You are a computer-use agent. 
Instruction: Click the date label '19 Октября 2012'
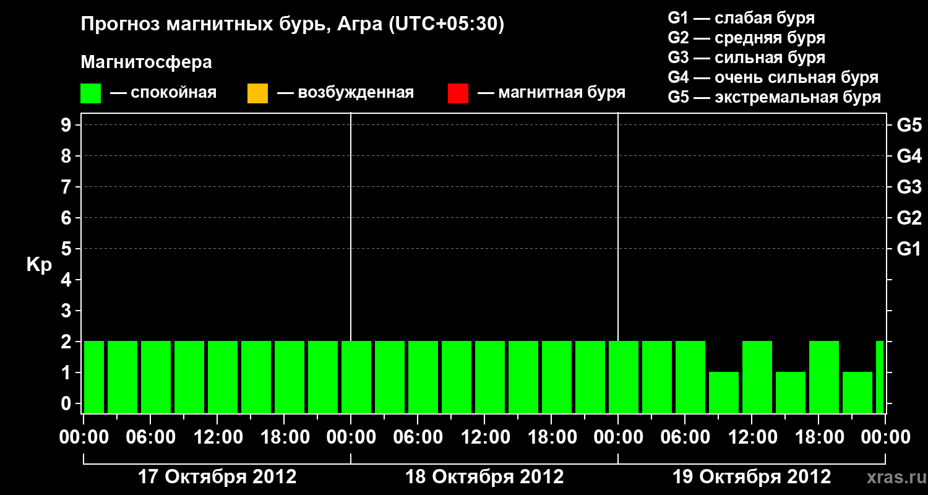click(752, 477)
